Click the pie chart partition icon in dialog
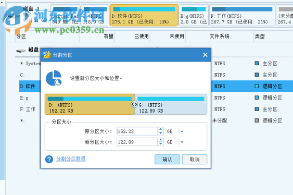 [54, 78]
